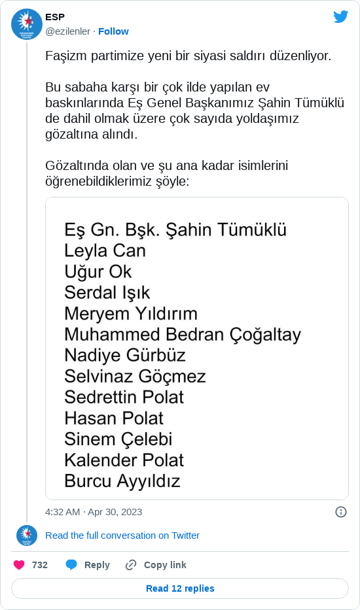360x610 pixels.
Task: Click the tweet text starting with Faşizm partimize
Action: [189, 56]
